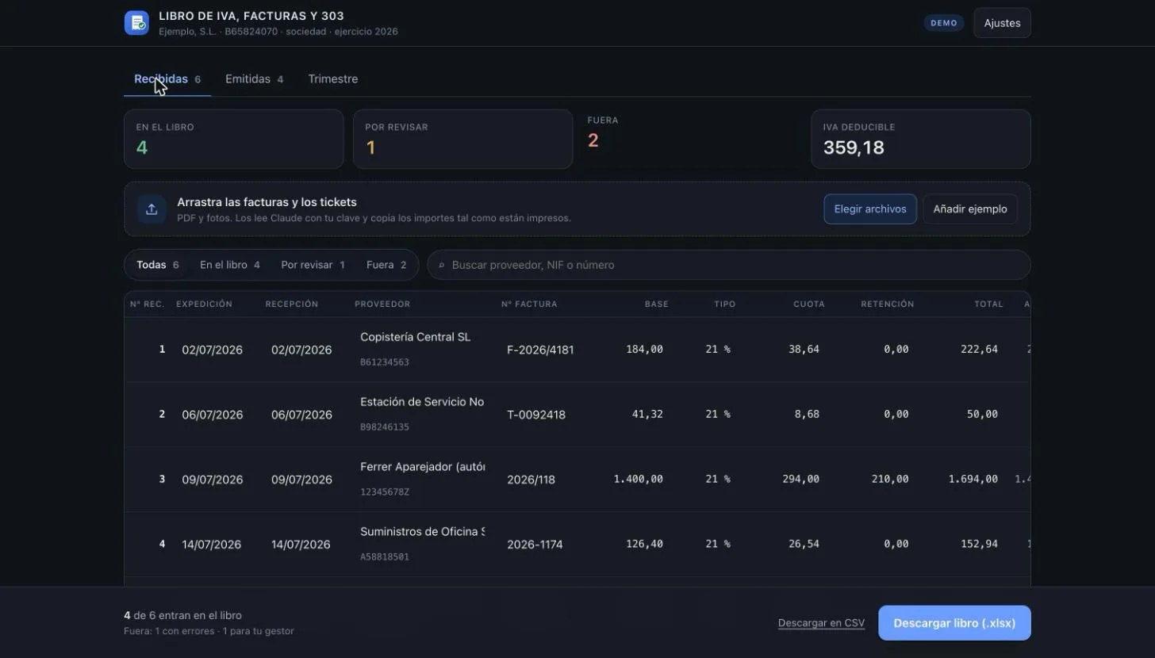
Task: Click the TOTAL column header
Action: (x=989, y=304)
